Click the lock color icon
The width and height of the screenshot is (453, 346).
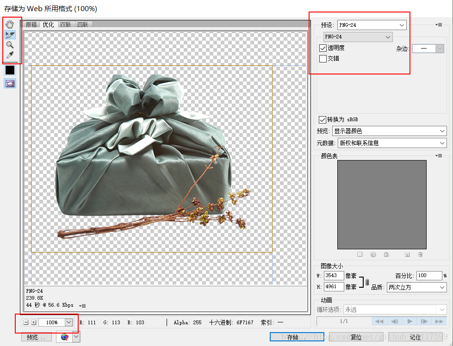pyautogui.click(x=386, y=254)
